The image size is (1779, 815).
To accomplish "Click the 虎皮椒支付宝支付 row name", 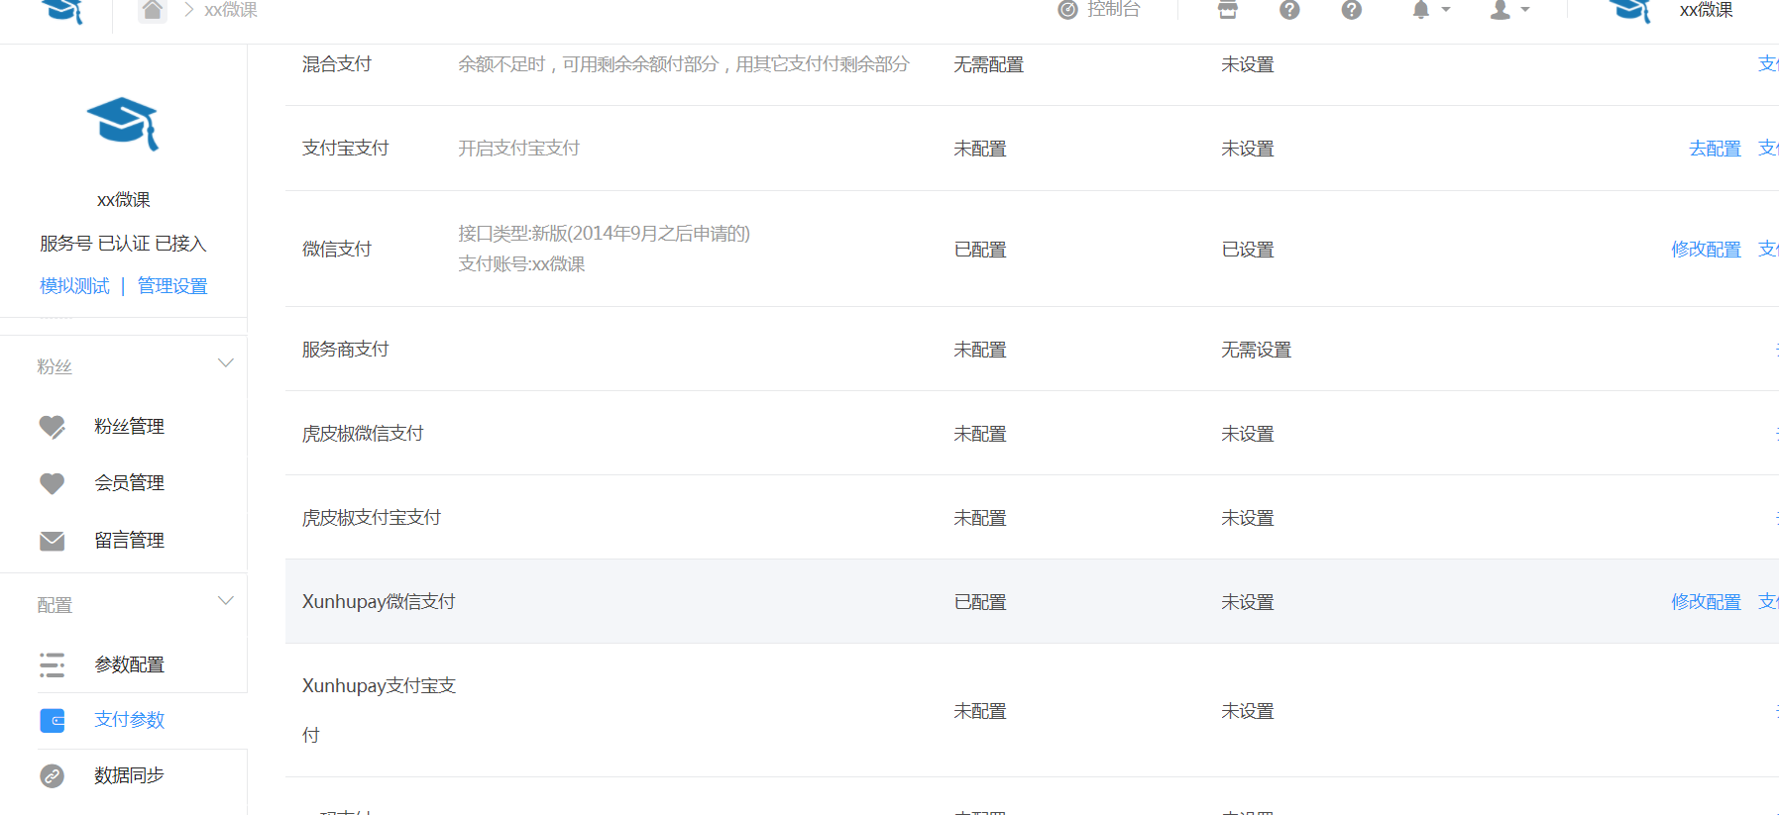I will pos(372,518).
